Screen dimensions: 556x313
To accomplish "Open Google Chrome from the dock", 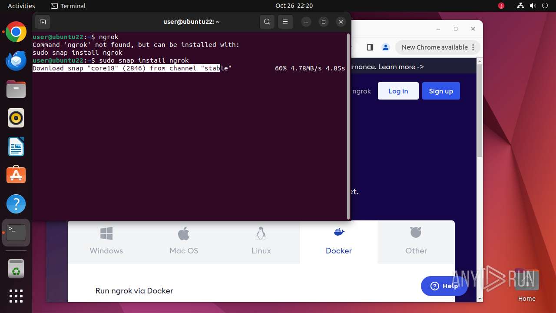I will 16,32.
